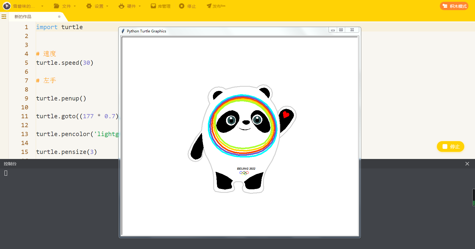
Task: Minimize the Python Turtle Graphics window
Action: pos(333,30)
